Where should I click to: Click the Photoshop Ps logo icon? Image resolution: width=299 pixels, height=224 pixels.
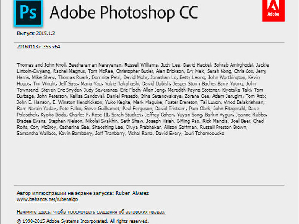click(29, 13)
